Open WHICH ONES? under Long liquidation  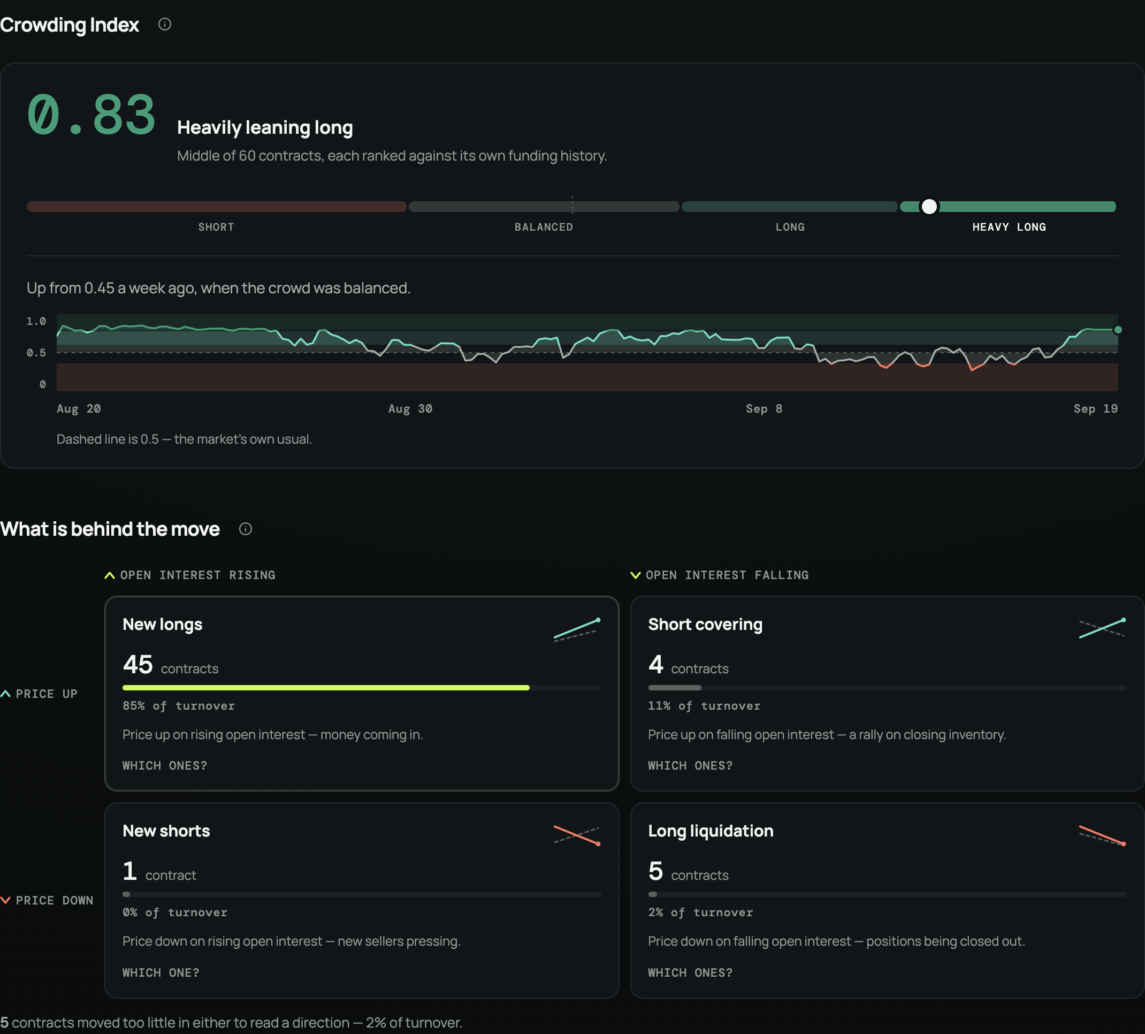[690, 972]
